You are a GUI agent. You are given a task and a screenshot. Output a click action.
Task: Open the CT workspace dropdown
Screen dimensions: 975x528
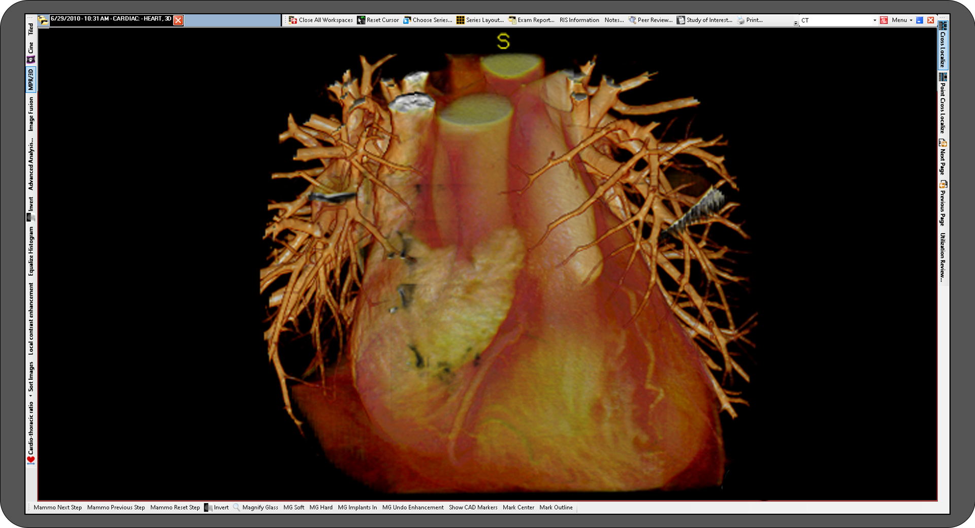(x=875, y=20)
